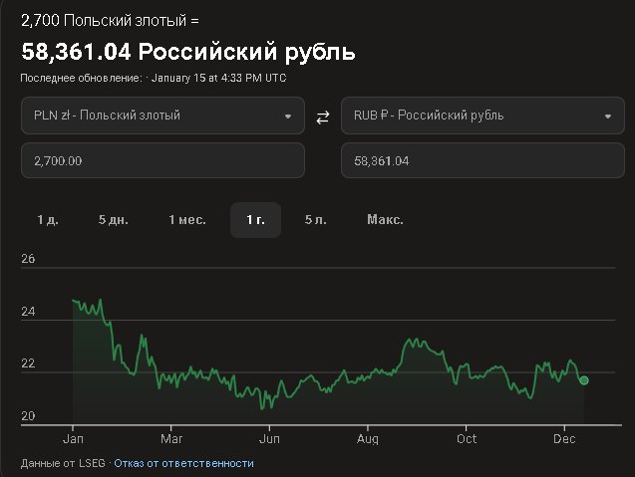The image size is (635, 477).
Task: Click the 2,700.00 amount input field
Action: click(x=162, y=160)
